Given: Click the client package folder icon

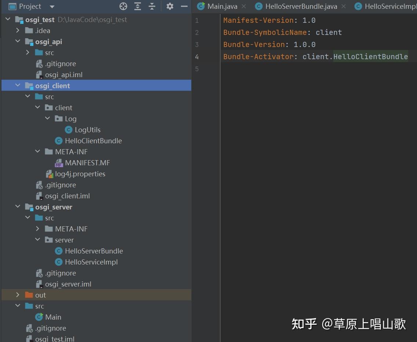Looking at the screenshot, I should 49,108.
